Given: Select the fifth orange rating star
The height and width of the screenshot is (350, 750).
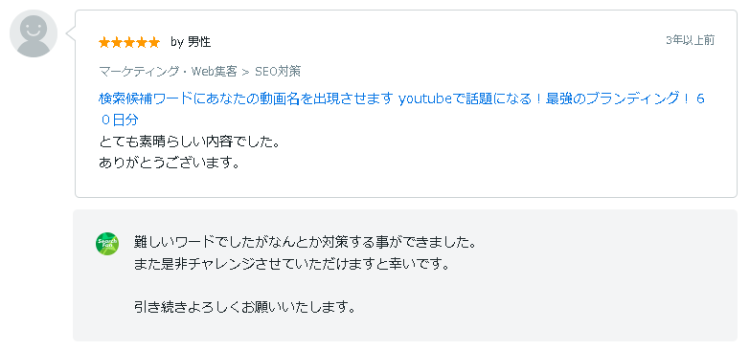Looking at the screenshot, I should 154,43.
